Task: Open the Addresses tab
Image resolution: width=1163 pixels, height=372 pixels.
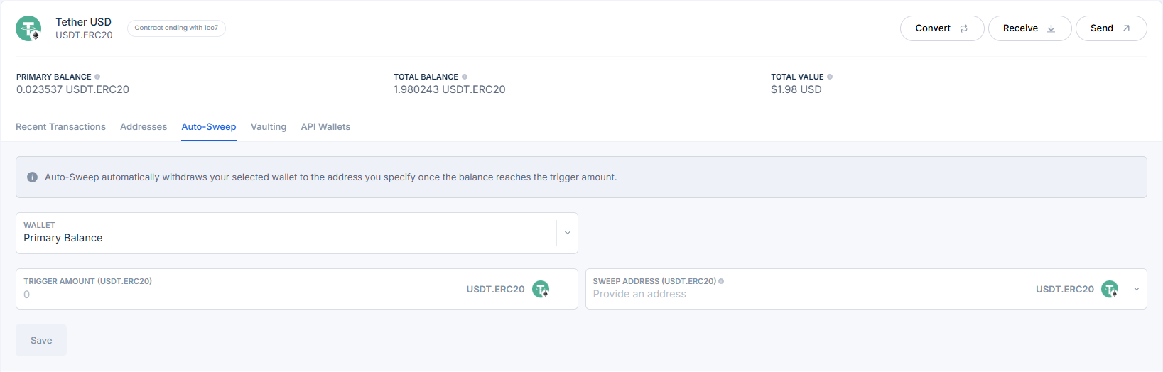Action: click(x=144, y=127)
